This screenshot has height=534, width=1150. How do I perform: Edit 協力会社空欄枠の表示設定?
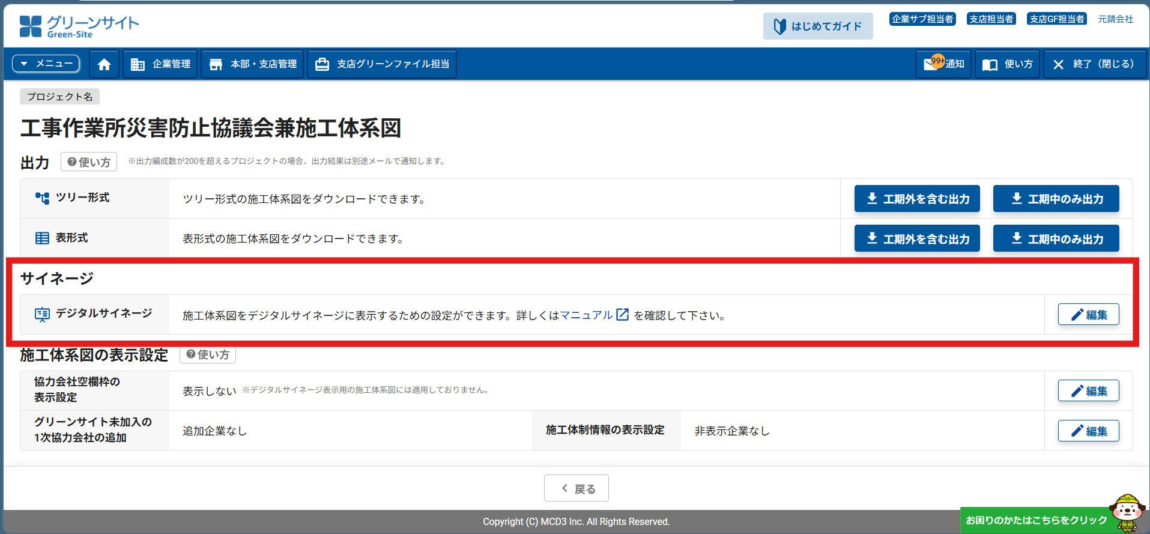click(1088, 391)
